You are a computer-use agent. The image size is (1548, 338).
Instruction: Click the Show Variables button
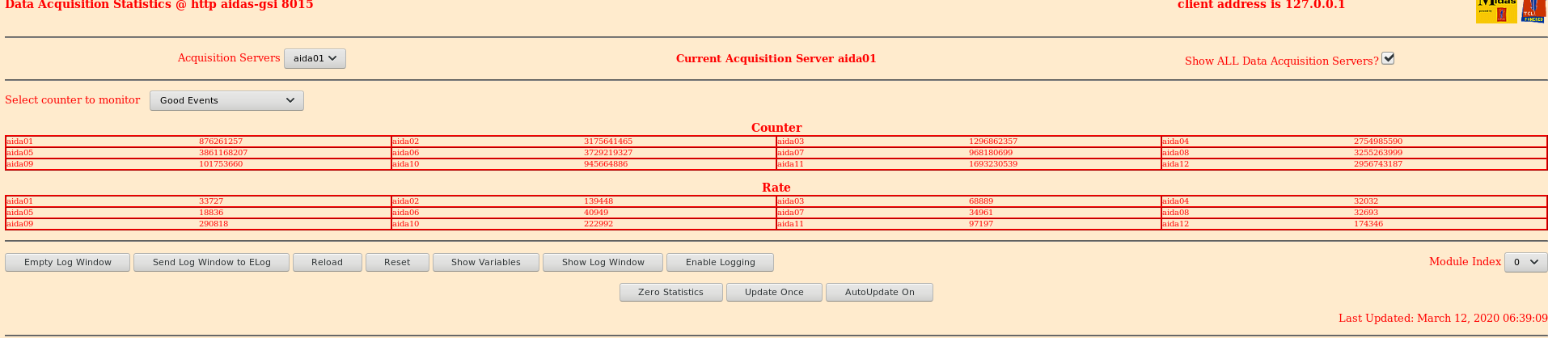point(486,262)
